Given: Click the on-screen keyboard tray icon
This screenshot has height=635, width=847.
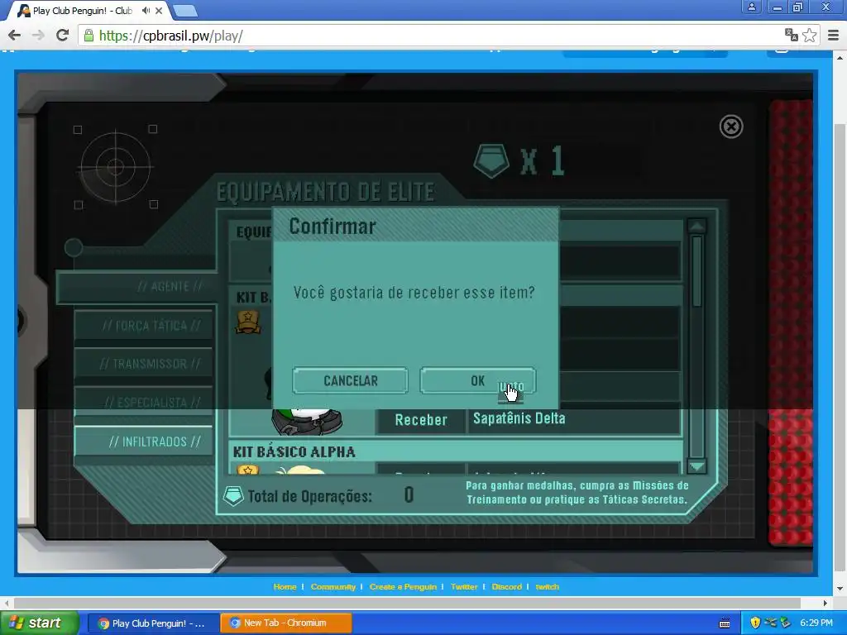Looking at the screenshot, I should [725, 623].
